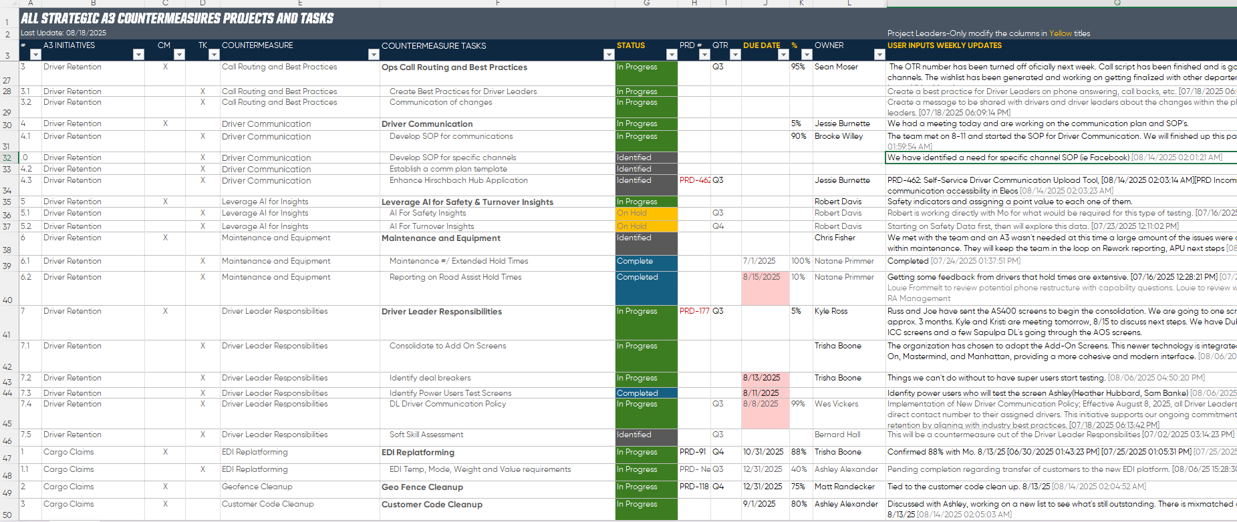The image size is (1237, 522).
Task: Select the owner cell 'Brooke Willey'
Action: pyautogui.click(x=849, y=142)
